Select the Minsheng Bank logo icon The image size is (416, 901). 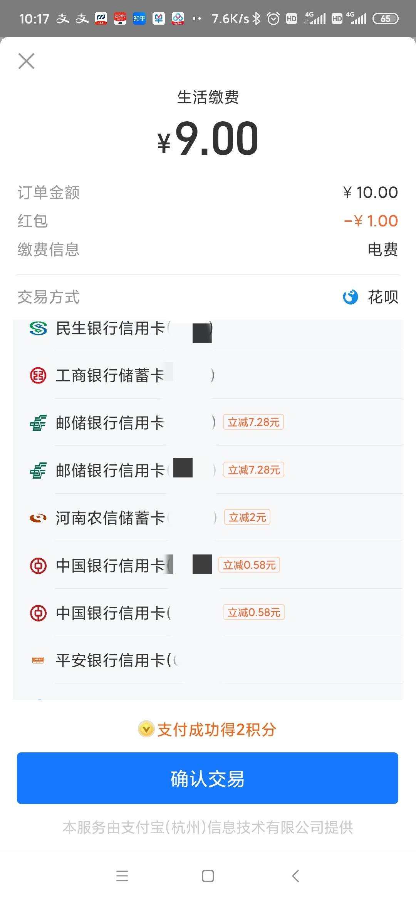tap(38, 328)
